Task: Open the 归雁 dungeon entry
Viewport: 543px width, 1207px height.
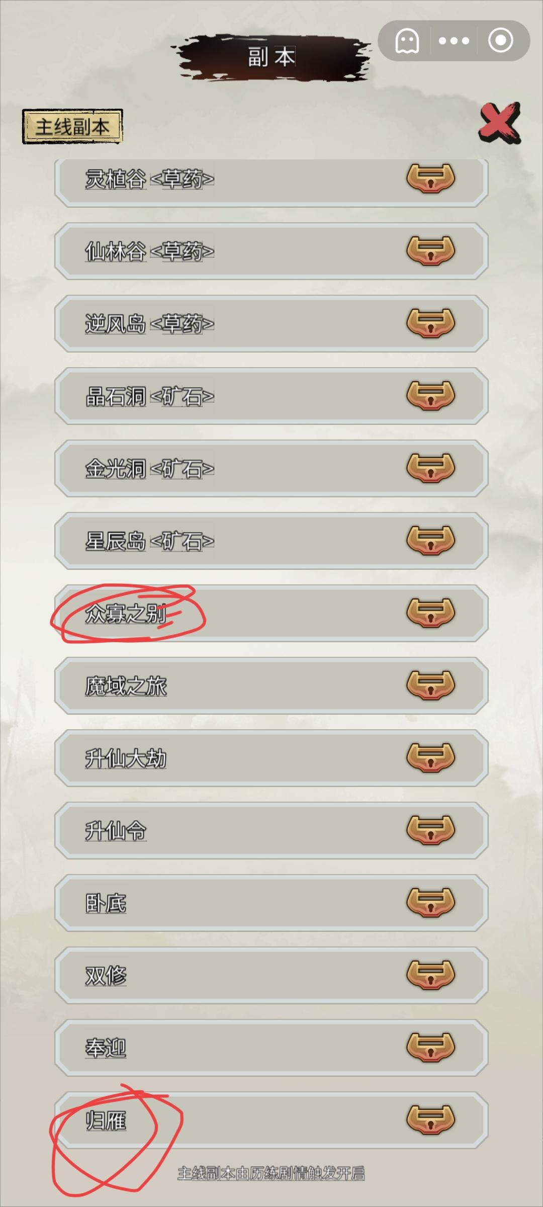Action: [271, 1120]
